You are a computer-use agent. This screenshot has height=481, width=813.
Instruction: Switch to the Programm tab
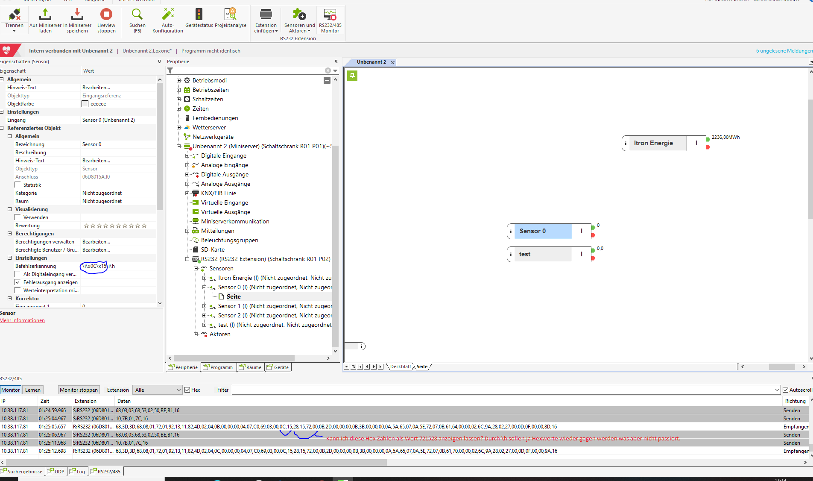coord(218,367)
